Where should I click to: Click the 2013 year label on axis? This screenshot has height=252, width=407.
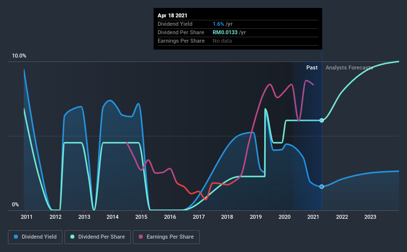coord(84,217)
